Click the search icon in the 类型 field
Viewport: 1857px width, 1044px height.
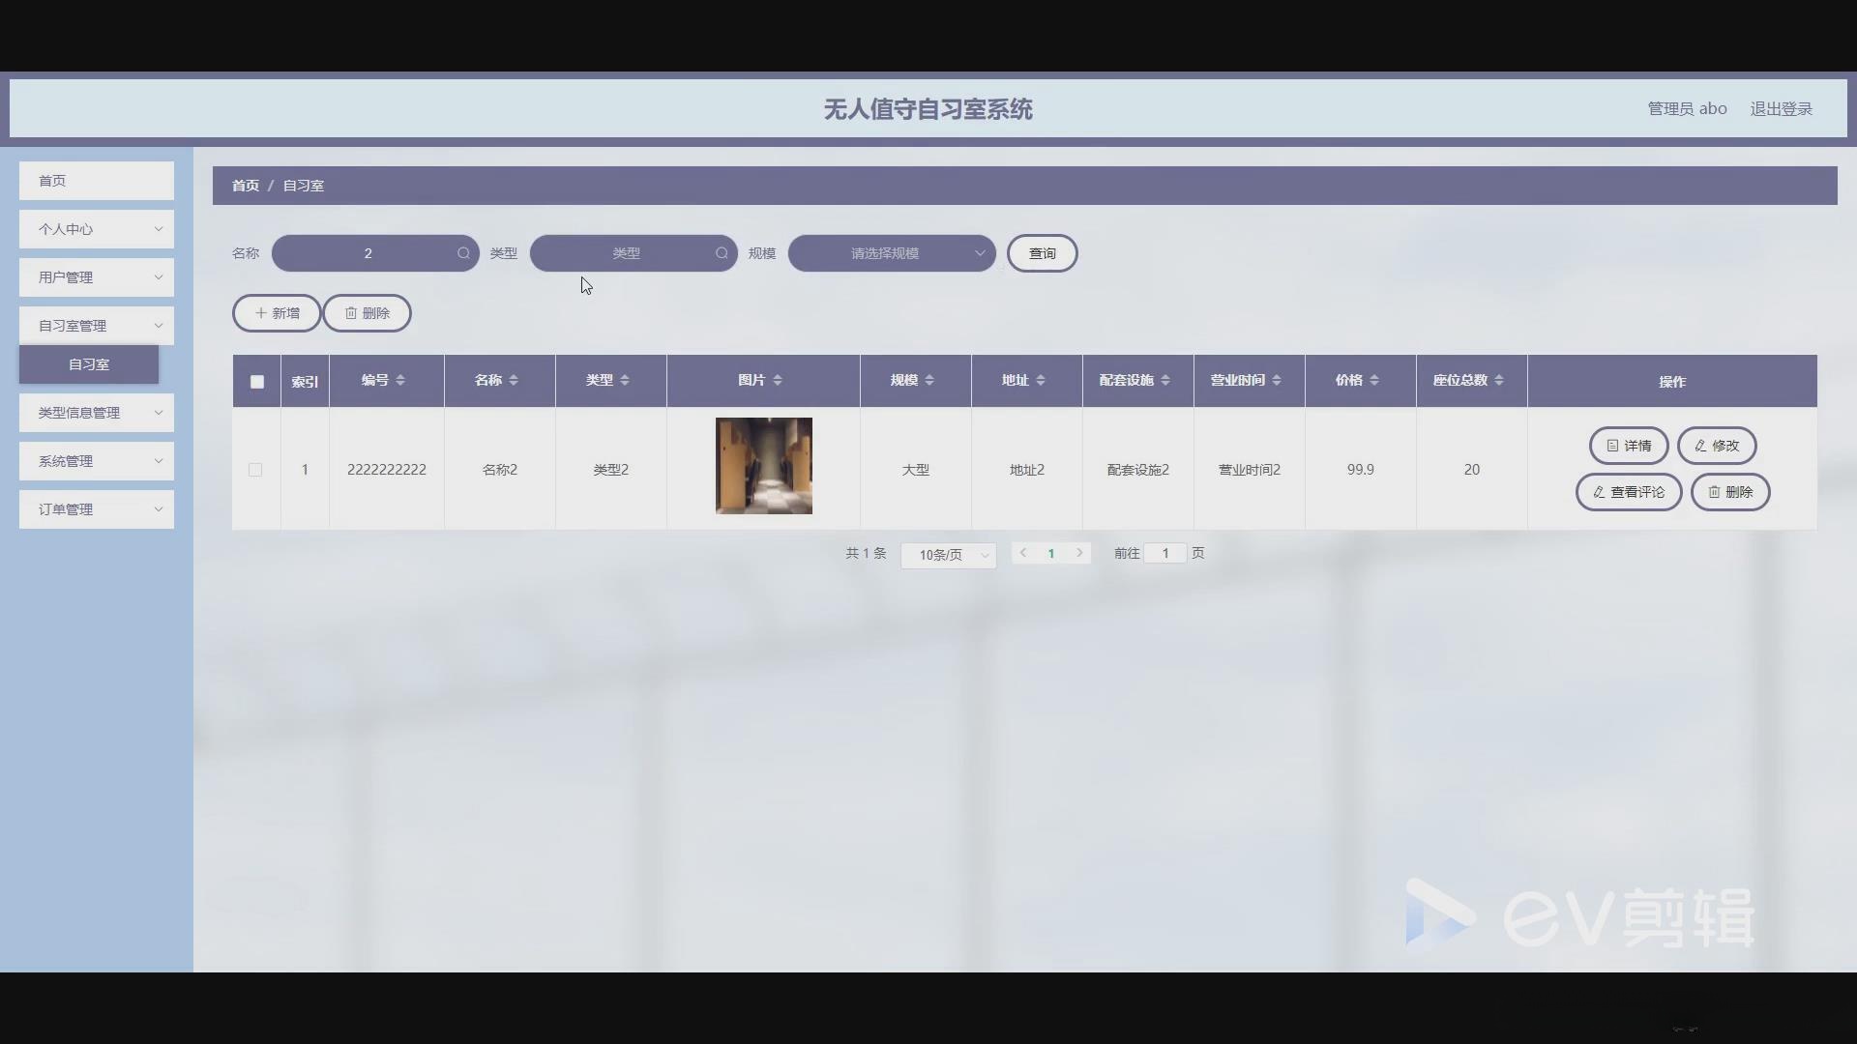722,253
